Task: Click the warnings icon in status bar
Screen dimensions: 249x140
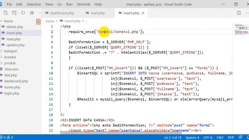Action: (x=8, y=137)
